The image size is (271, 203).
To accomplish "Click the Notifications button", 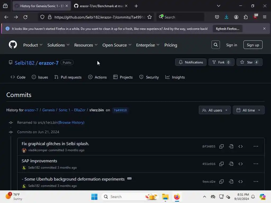I will (191, 62).
